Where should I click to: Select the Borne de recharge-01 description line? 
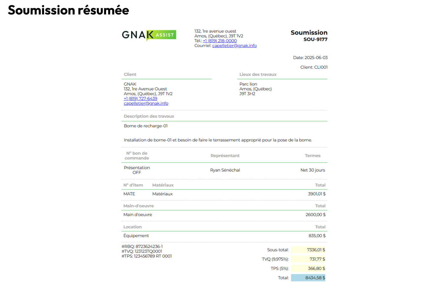coord(146,126)
